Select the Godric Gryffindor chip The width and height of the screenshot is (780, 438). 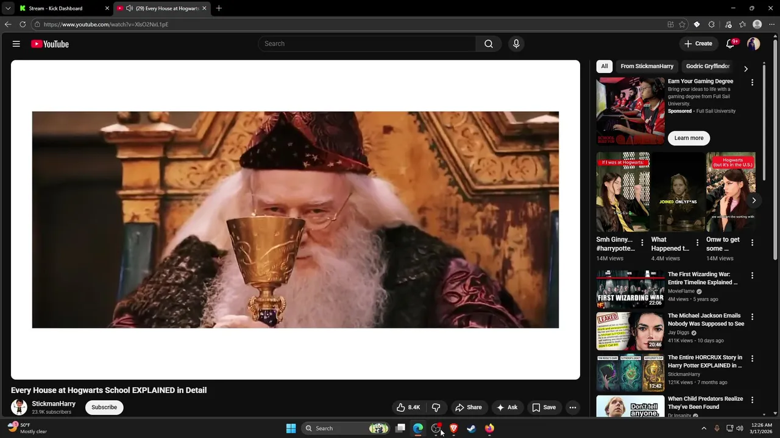(x=708, y=66)
